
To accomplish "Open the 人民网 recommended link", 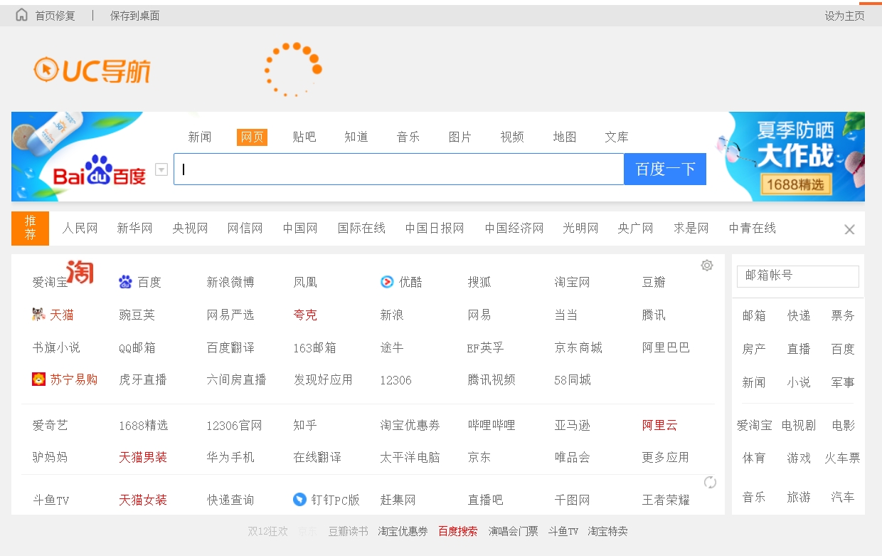I will tap(80, 229).
